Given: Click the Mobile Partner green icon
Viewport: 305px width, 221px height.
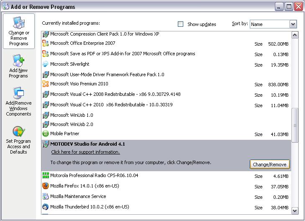Looking at the screenshot, I should pos(46,134).
